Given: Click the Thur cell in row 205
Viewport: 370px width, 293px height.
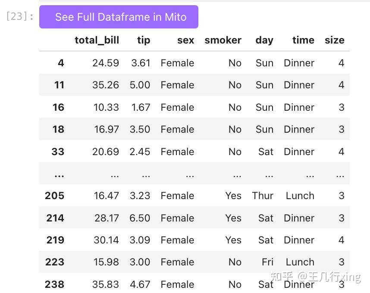Looking at the screenshot, I should click(263, 196).
